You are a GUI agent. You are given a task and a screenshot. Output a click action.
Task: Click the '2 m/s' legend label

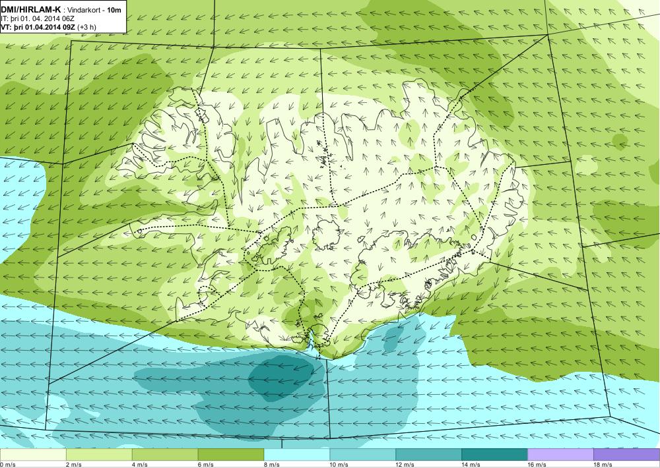[74, 465]
